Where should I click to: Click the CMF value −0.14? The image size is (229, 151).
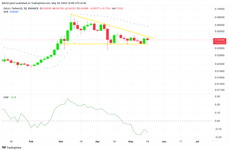(x=13, y=97)
